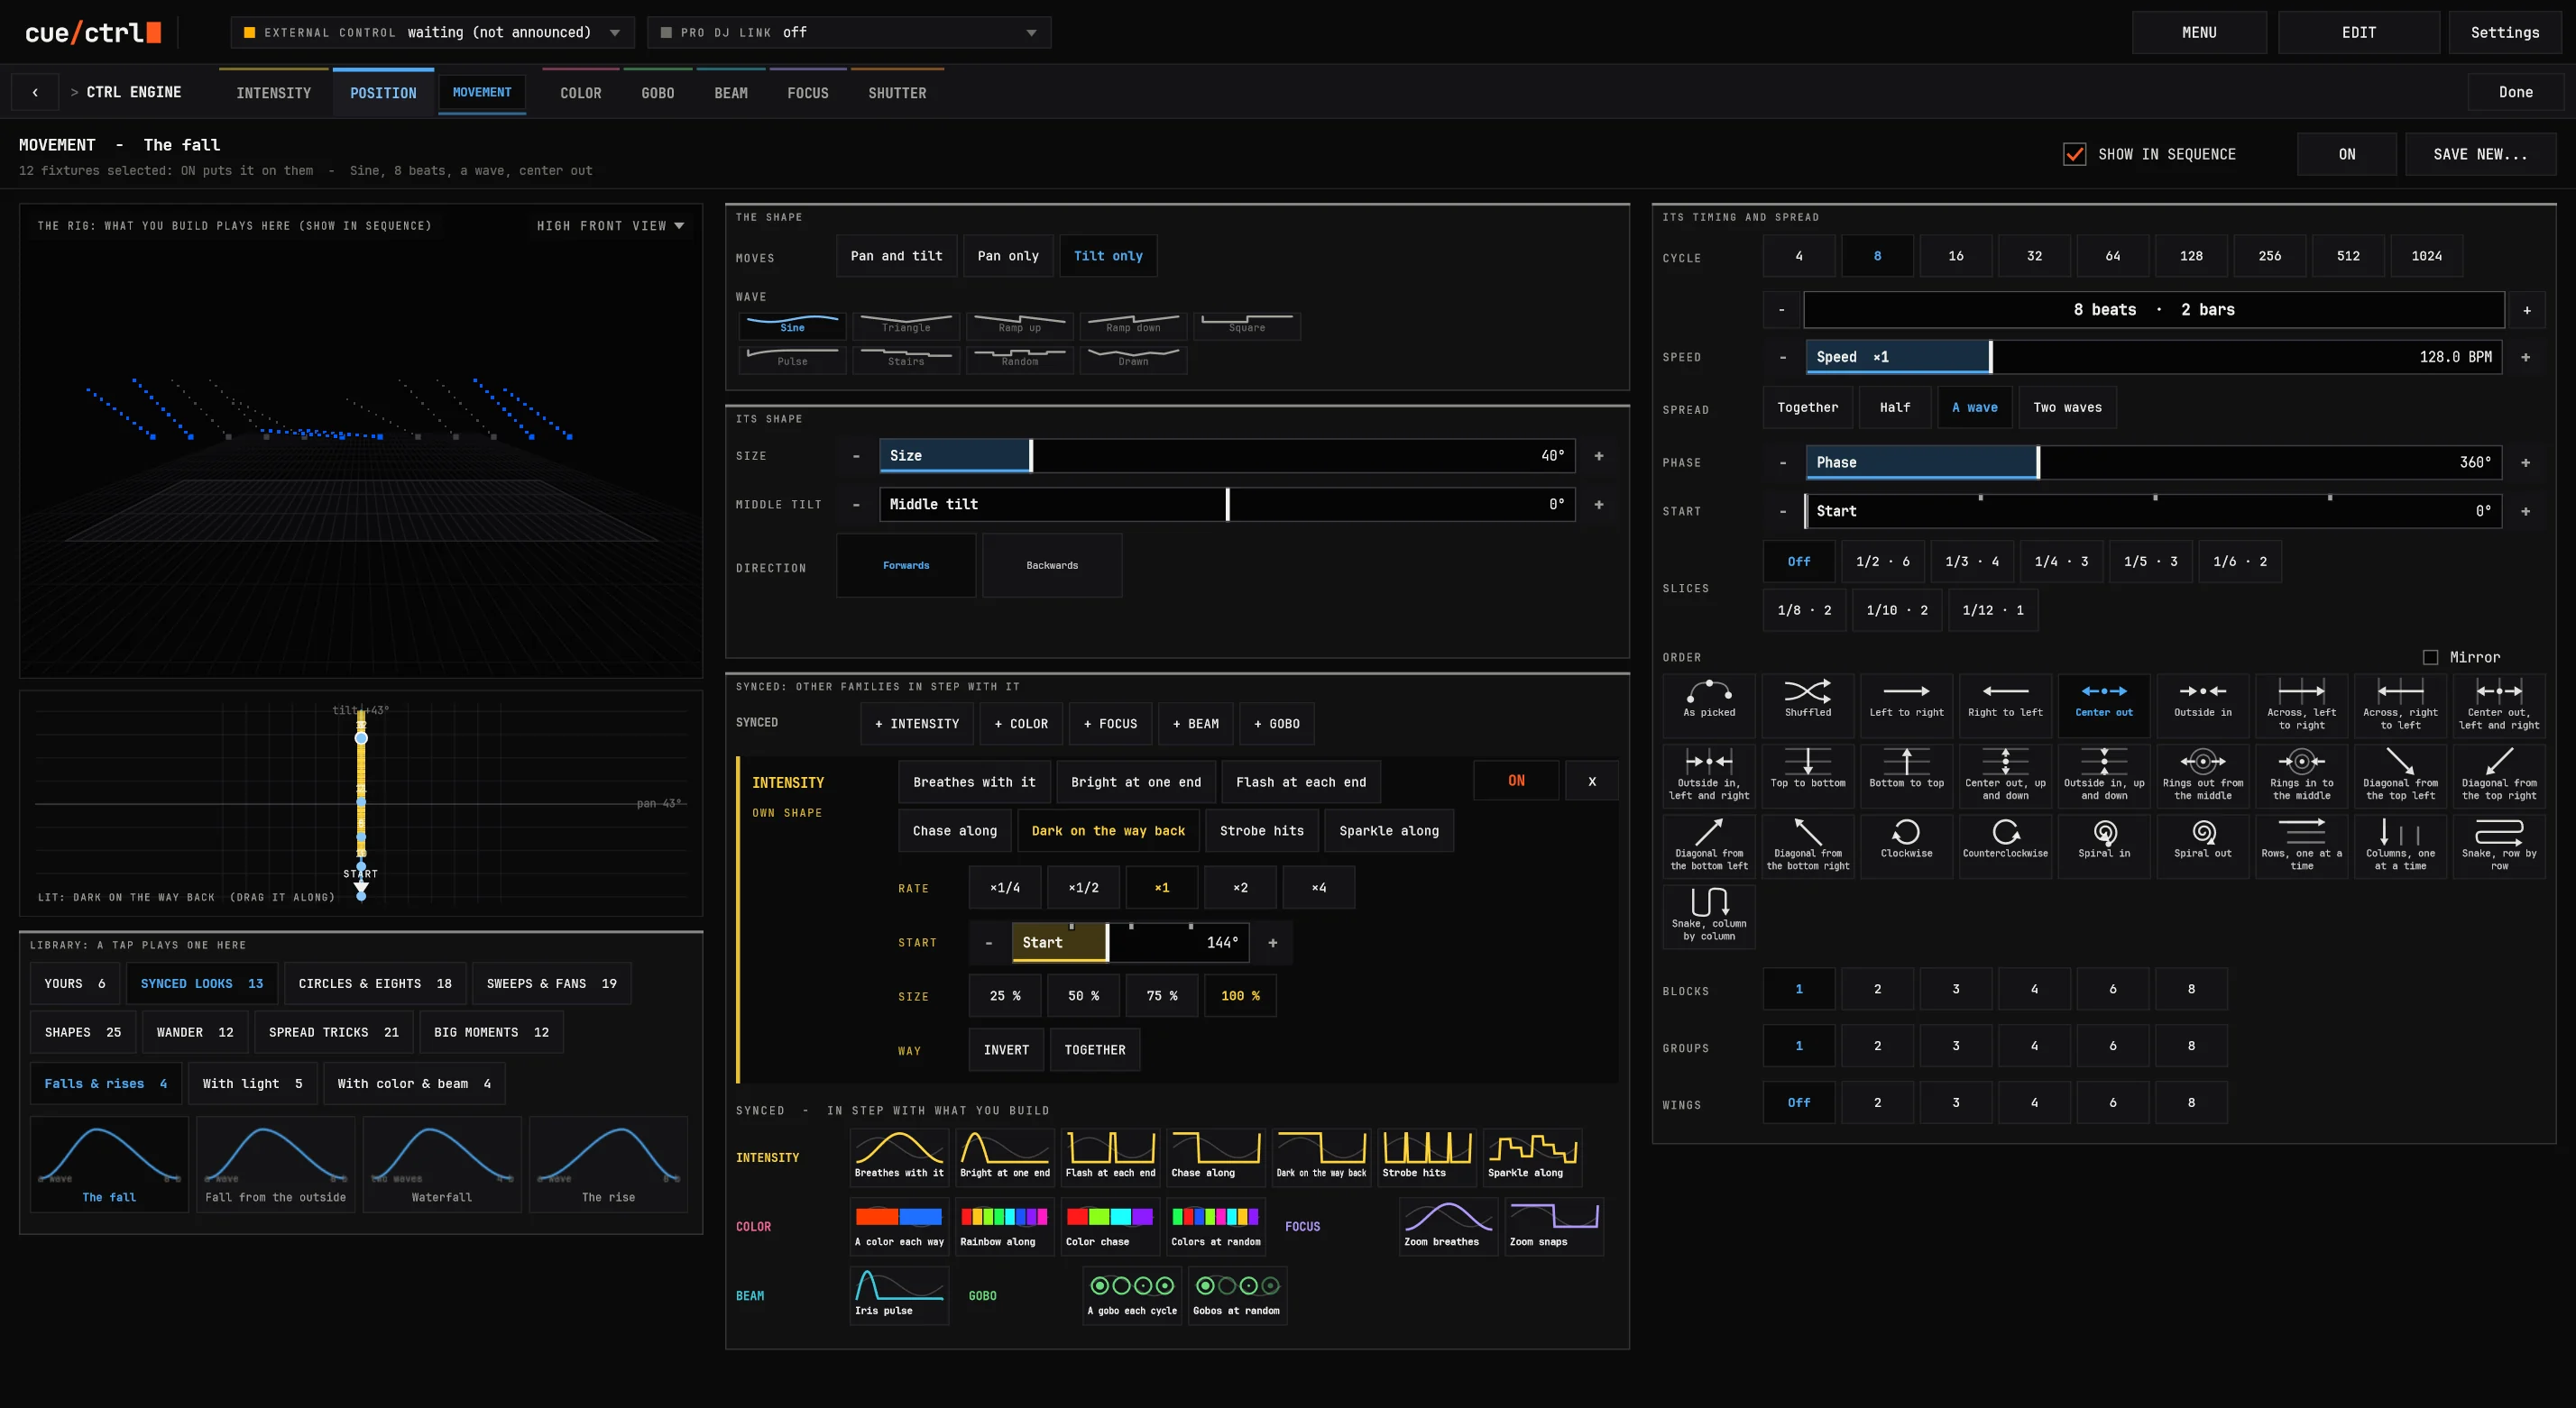2576x1408 pixels.
Task: Pick the Counterclockwise order icon
Action: tap(2005, 846)
